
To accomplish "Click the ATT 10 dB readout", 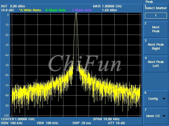I will pyautogui.click(x=116, y=123).
